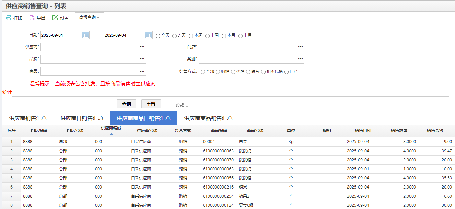
Task: Open the start date calendar picker
Action: point(85,35)
